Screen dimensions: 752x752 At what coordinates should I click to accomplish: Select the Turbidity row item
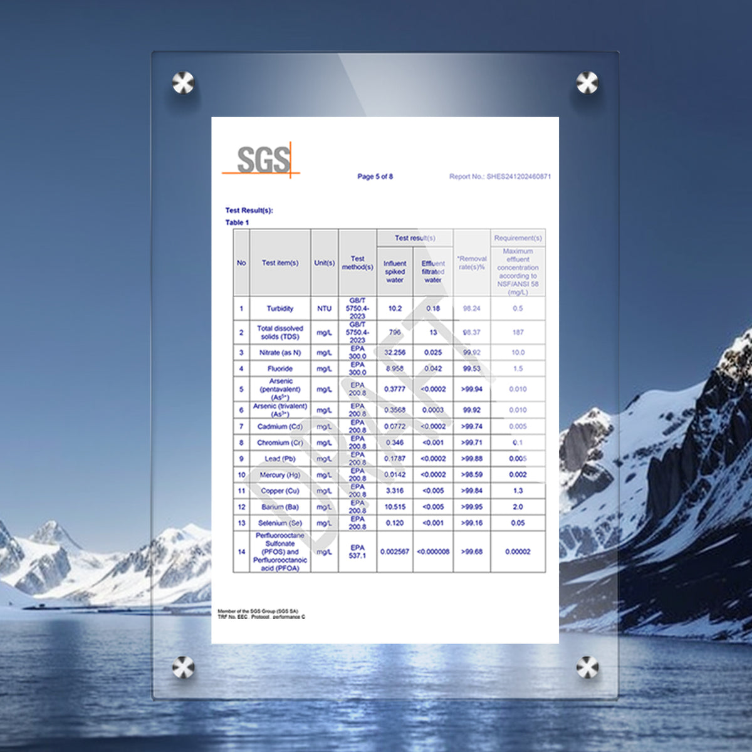pos(280,308)
